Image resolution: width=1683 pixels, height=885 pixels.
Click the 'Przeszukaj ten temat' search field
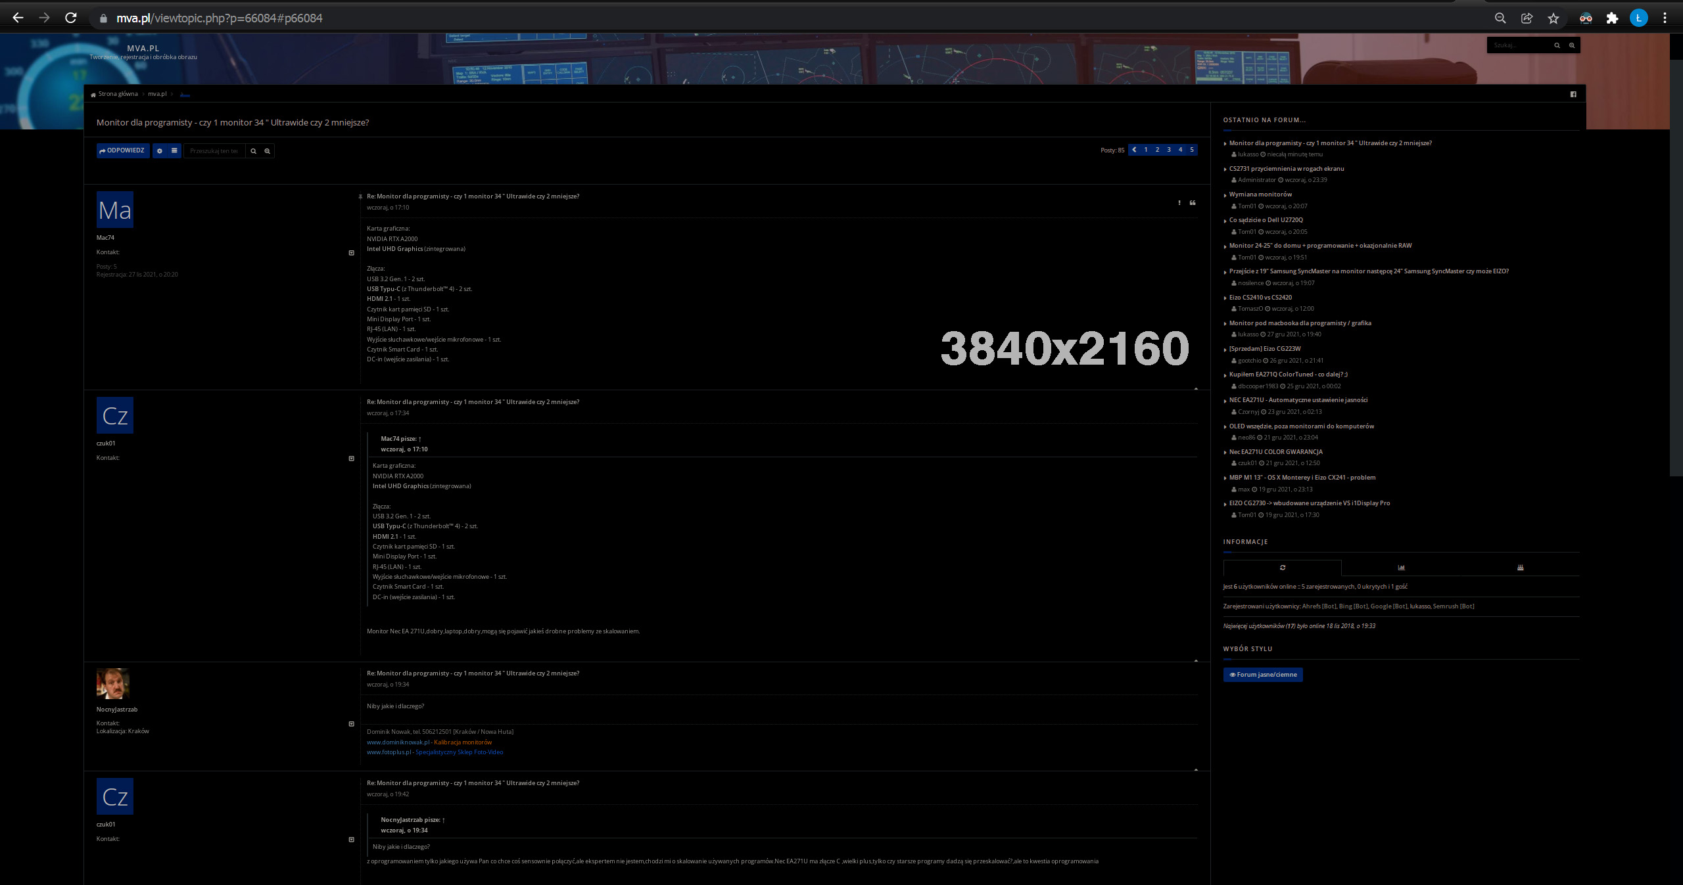pos(214,151)
